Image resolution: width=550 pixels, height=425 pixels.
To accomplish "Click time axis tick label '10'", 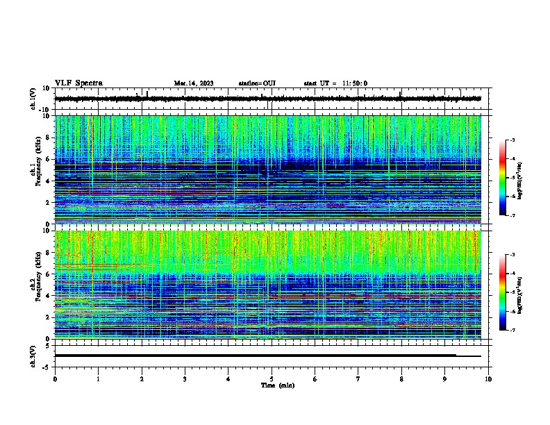I will [488, 379].
